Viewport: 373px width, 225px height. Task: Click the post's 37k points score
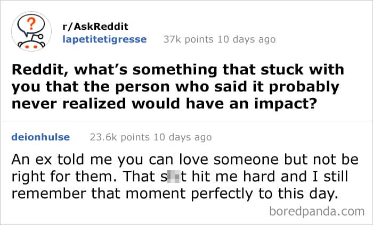pos(188,39)
